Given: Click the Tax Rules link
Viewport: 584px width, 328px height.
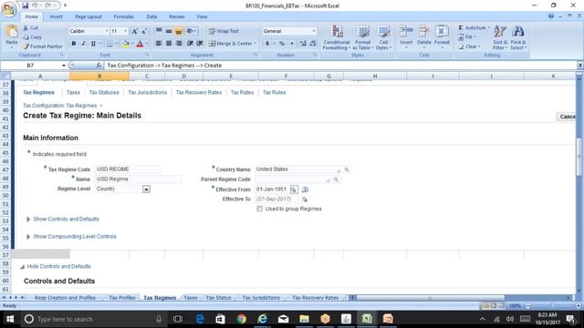Looking at the screenshot, I should click(x=274, y=93).
